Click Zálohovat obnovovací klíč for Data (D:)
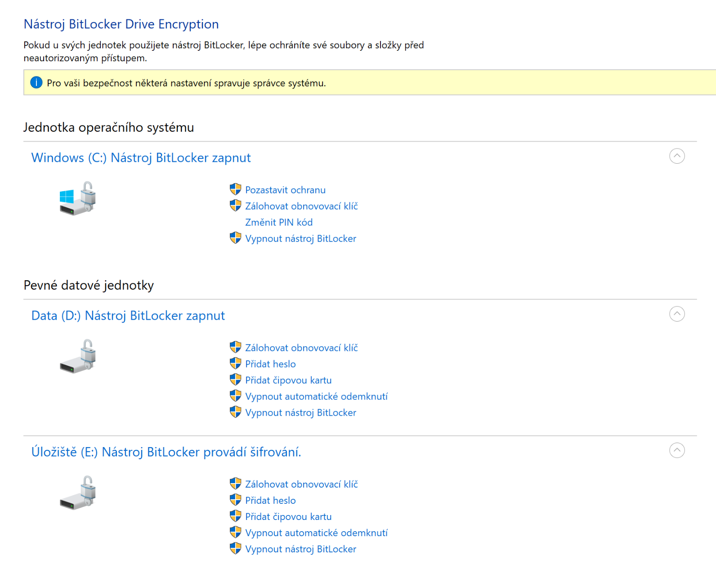This screenshot has width=716, height=578. coord(301,348)
